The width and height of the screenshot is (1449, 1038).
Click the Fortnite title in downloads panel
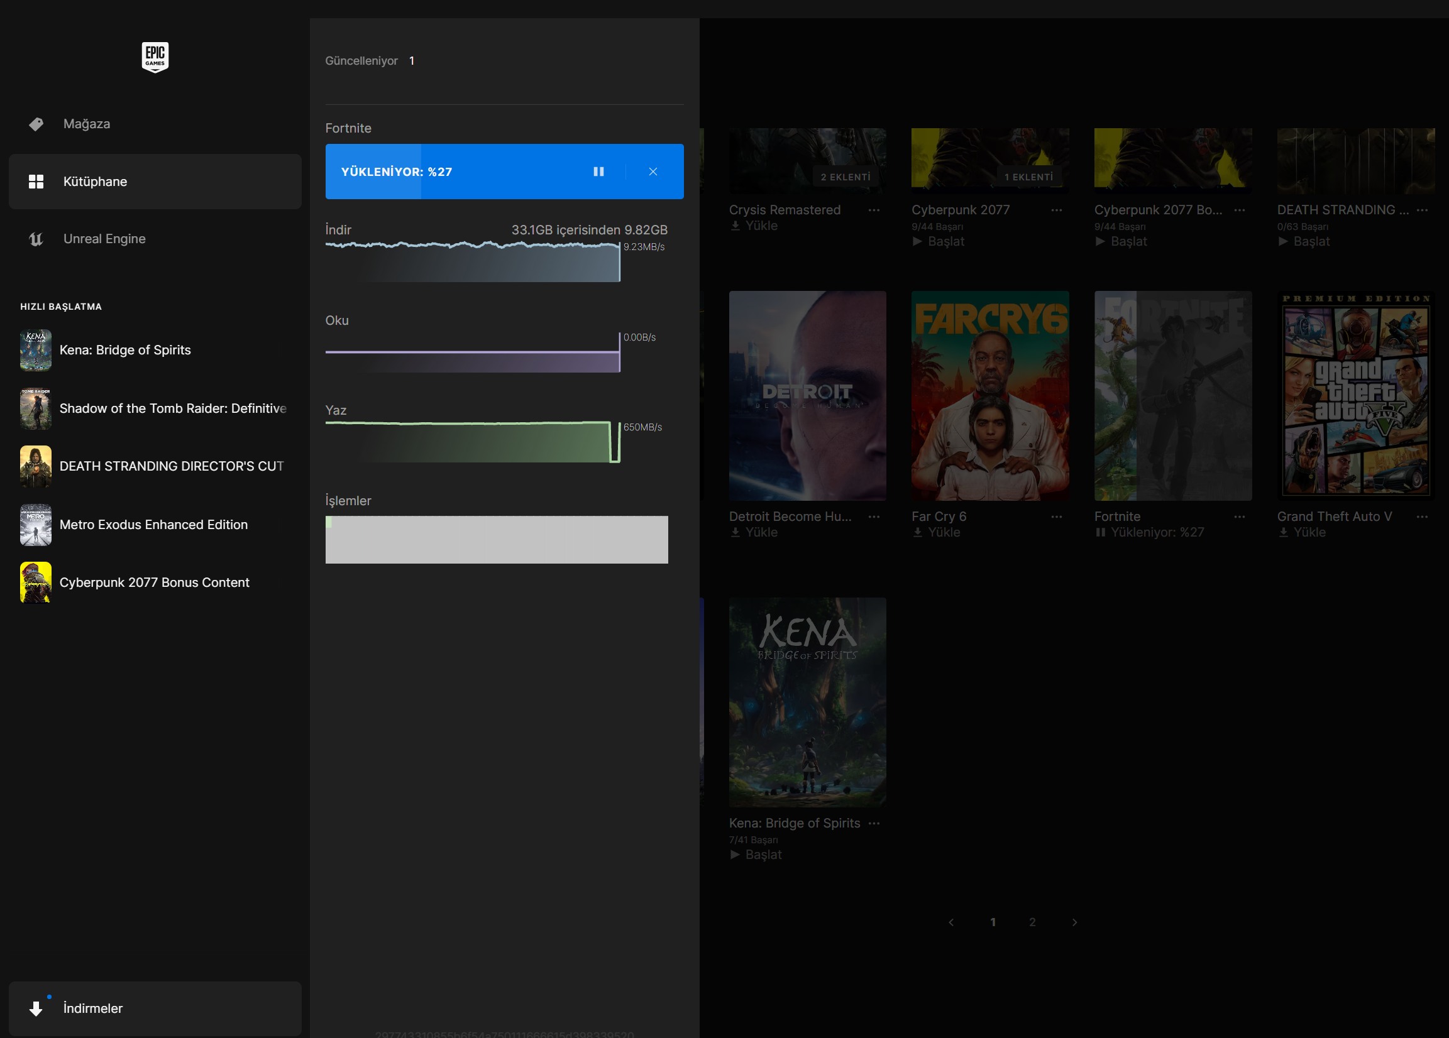pyautogui.click(x=348, y=128)
